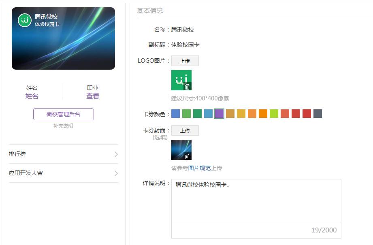This screenshot has height=245, width=373.
Task: Select the golden yellow card color swatch
Action: click(x=241, y=114)
